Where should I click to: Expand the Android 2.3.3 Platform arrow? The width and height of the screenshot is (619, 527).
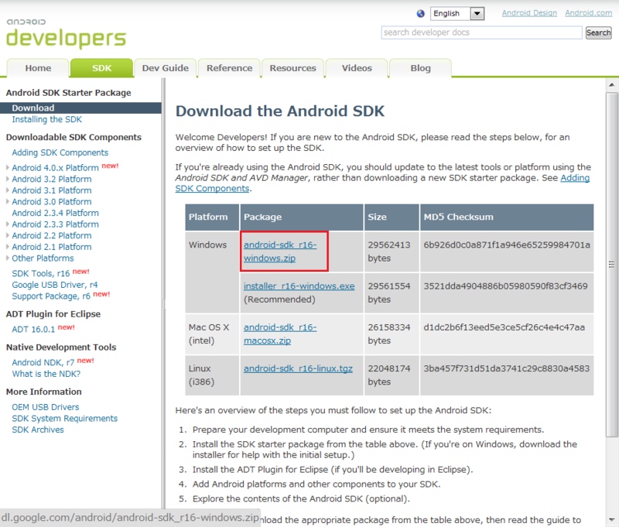click(8, 224)
